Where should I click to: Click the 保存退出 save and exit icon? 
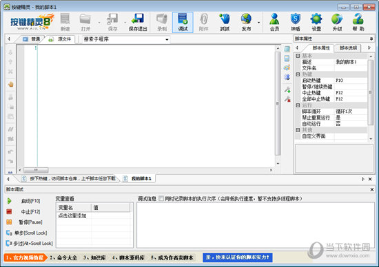138,22
